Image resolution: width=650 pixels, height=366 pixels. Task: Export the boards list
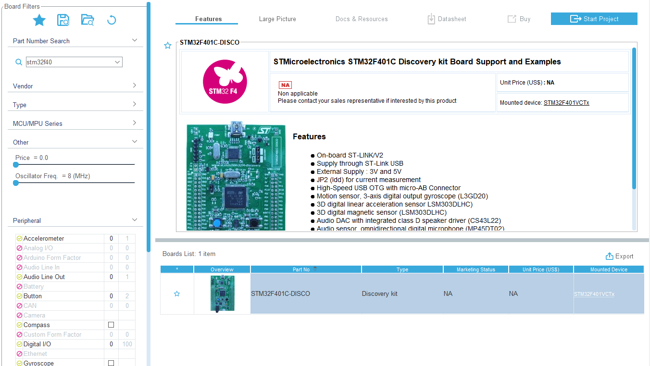point(619,256)
